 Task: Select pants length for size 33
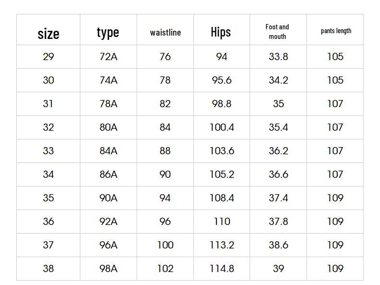(x=335, y=151)
